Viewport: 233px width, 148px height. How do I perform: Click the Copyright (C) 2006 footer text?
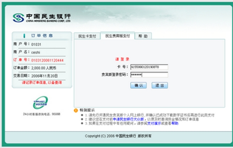[x=118, y=136]
